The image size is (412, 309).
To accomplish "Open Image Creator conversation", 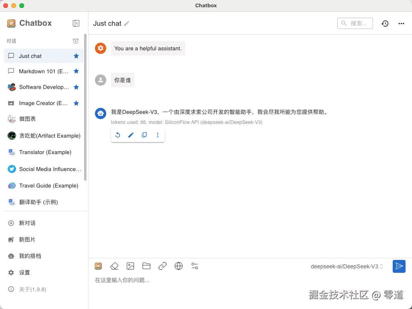I will [43, 103].
